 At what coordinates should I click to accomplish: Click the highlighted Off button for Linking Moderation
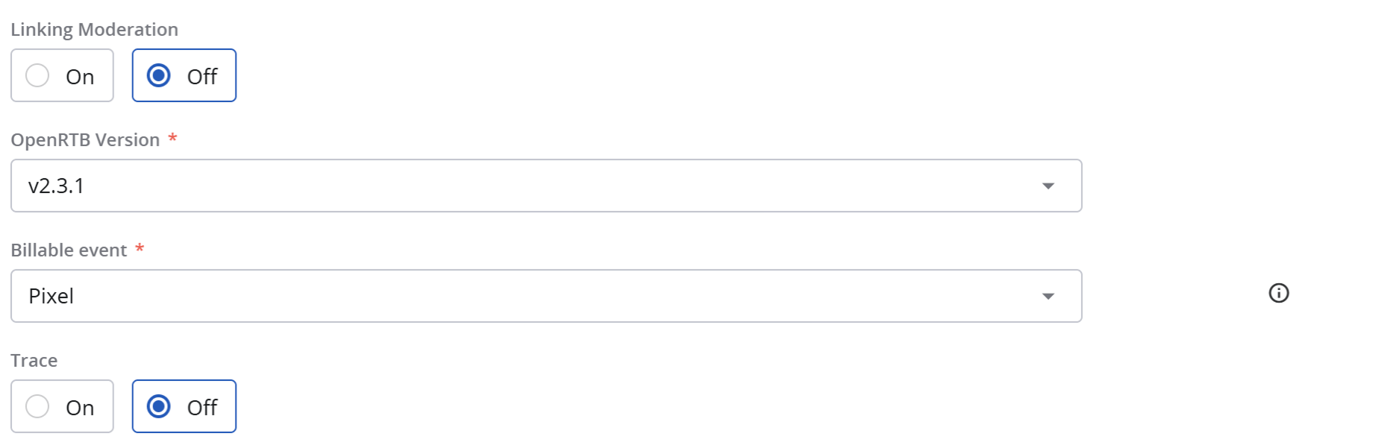pyautogui.click(x=184, y=75)
